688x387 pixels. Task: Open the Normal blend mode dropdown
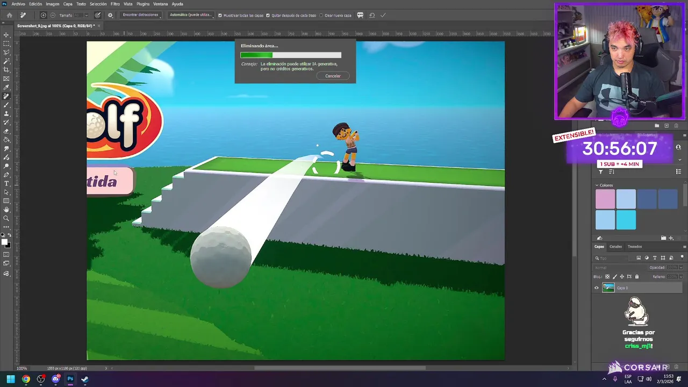click(620, 267)
